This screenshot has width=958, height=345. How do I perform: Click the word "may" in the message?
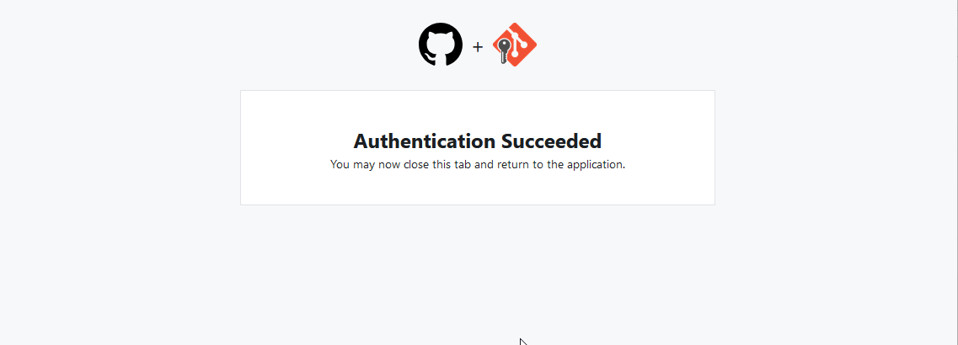pos(364,166)
